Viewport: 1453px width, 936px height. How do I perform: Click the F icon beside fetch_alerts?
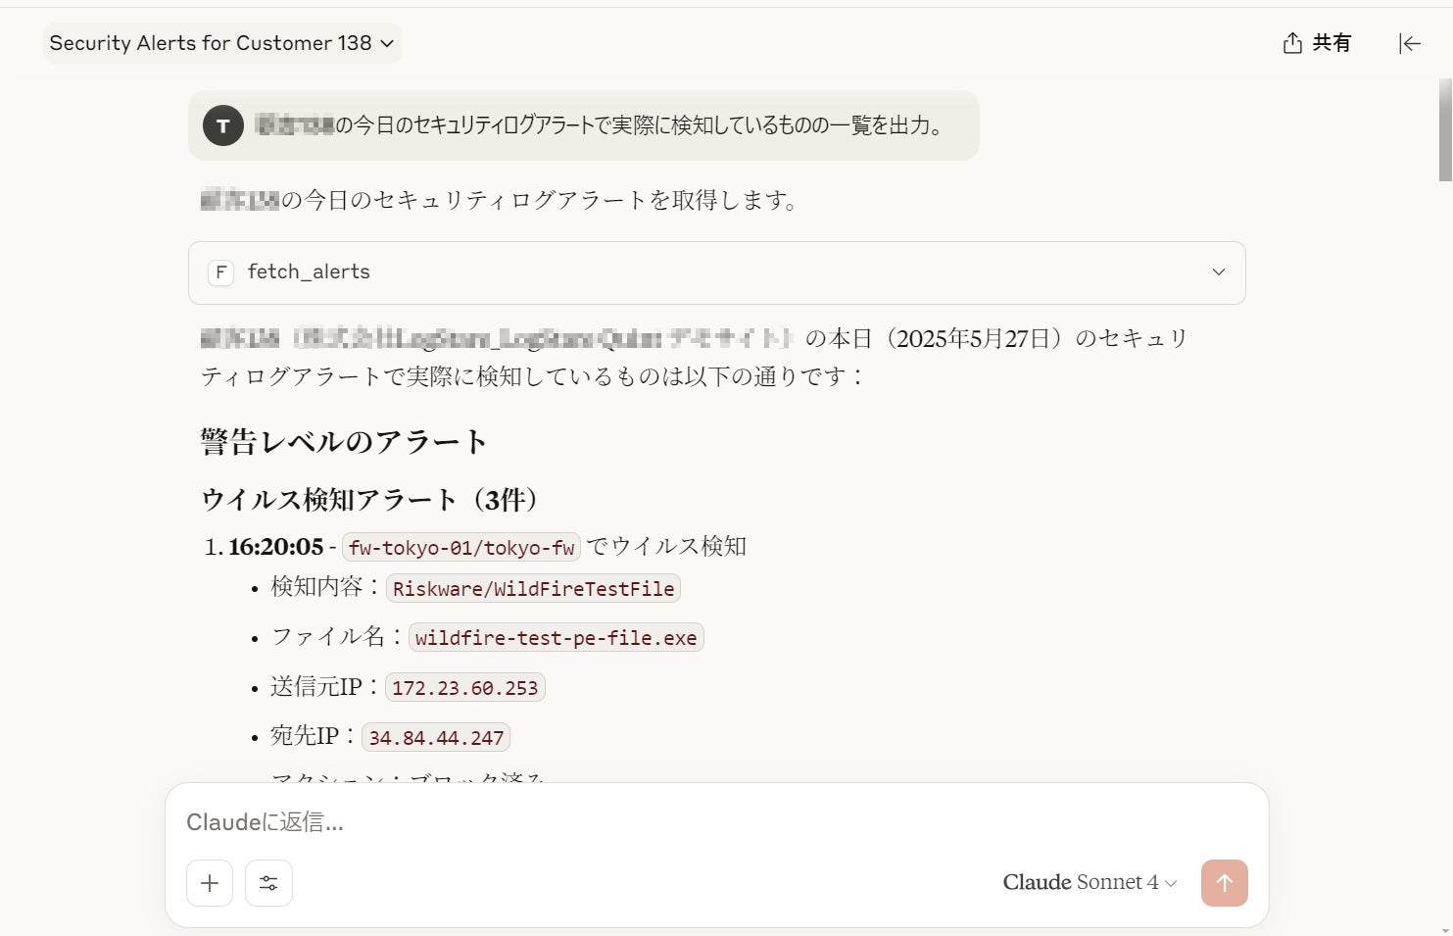[x=221, y=272]
